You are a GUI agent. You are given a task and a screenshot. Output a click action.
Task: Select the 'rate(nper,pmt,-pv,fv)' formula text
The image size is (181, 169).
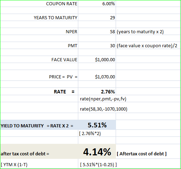[103, 99]
